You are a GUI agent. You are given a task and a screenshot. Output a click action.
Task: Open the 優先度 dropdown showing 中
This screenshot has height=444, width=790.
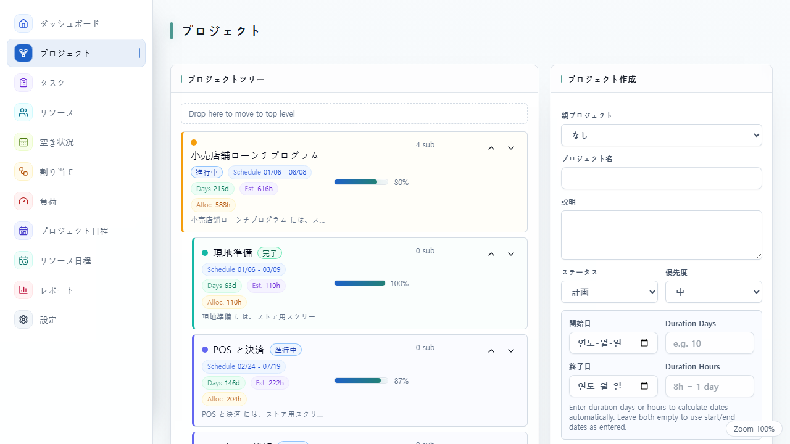tap(713, 292)
